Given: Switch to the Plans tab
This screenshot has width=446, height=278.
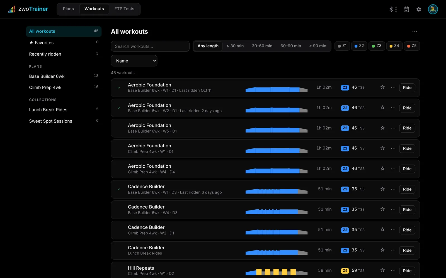Looking at the screenshot, I should tap(68, 9).
